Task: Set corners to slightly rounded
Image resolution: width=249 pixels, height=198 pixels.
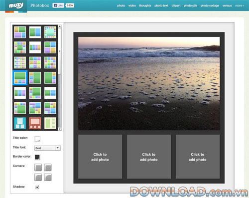Action: (48, 168)
